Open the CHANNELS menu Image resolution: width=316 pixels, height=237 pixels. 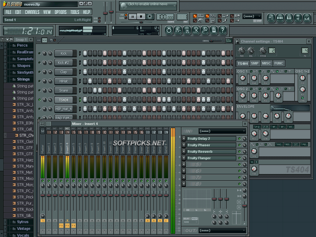point(32,12)
